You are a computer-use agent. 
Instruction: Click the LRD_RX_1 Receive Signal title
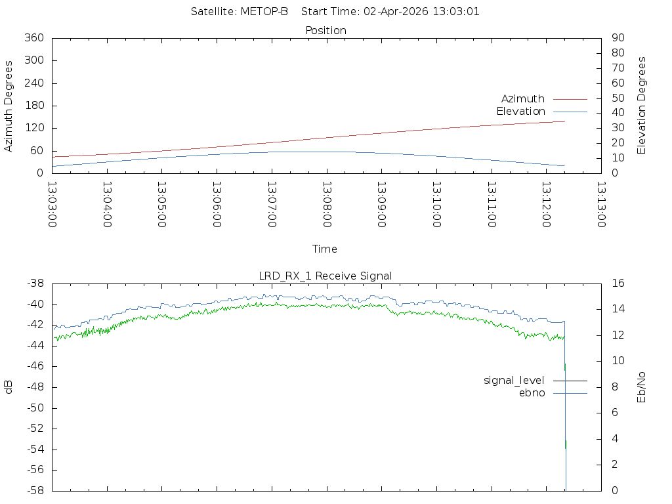click(x=325, y=276)
